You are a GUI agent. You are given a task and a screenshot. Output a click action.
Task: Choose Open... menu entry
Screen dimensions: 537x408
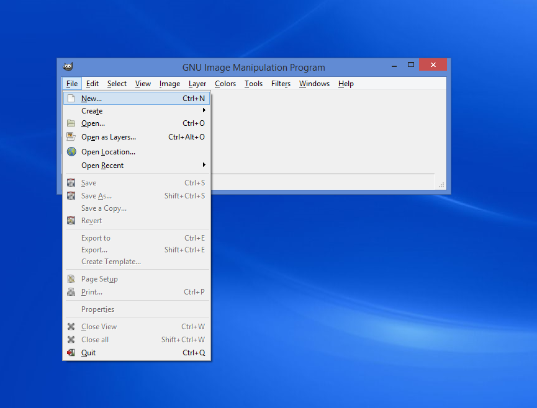pyautogui.click(x=137, y=123)
